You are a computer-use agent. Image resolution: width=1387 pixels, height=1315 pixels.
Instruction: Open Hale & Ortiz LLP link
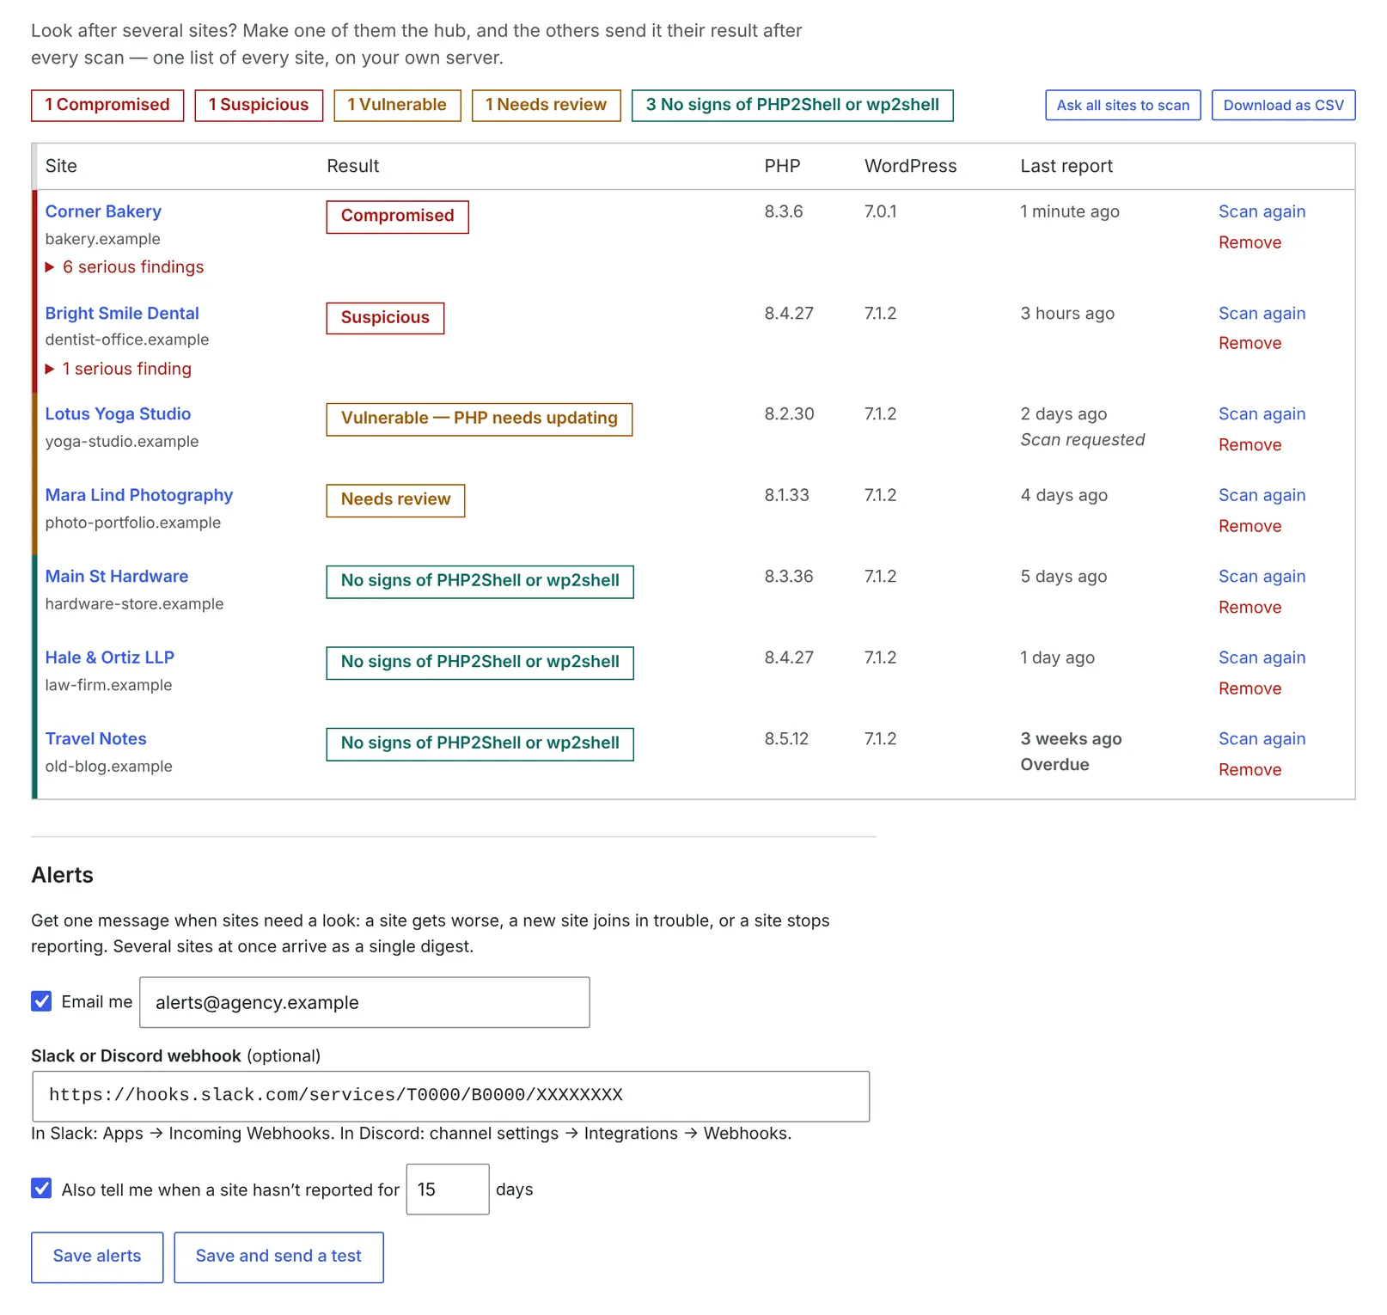tap(110, 657)
